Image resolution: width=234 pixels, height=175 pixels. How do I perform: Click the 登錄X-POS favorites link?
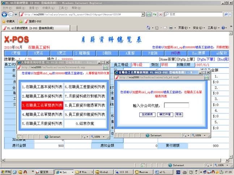click(x=33, y=21)
